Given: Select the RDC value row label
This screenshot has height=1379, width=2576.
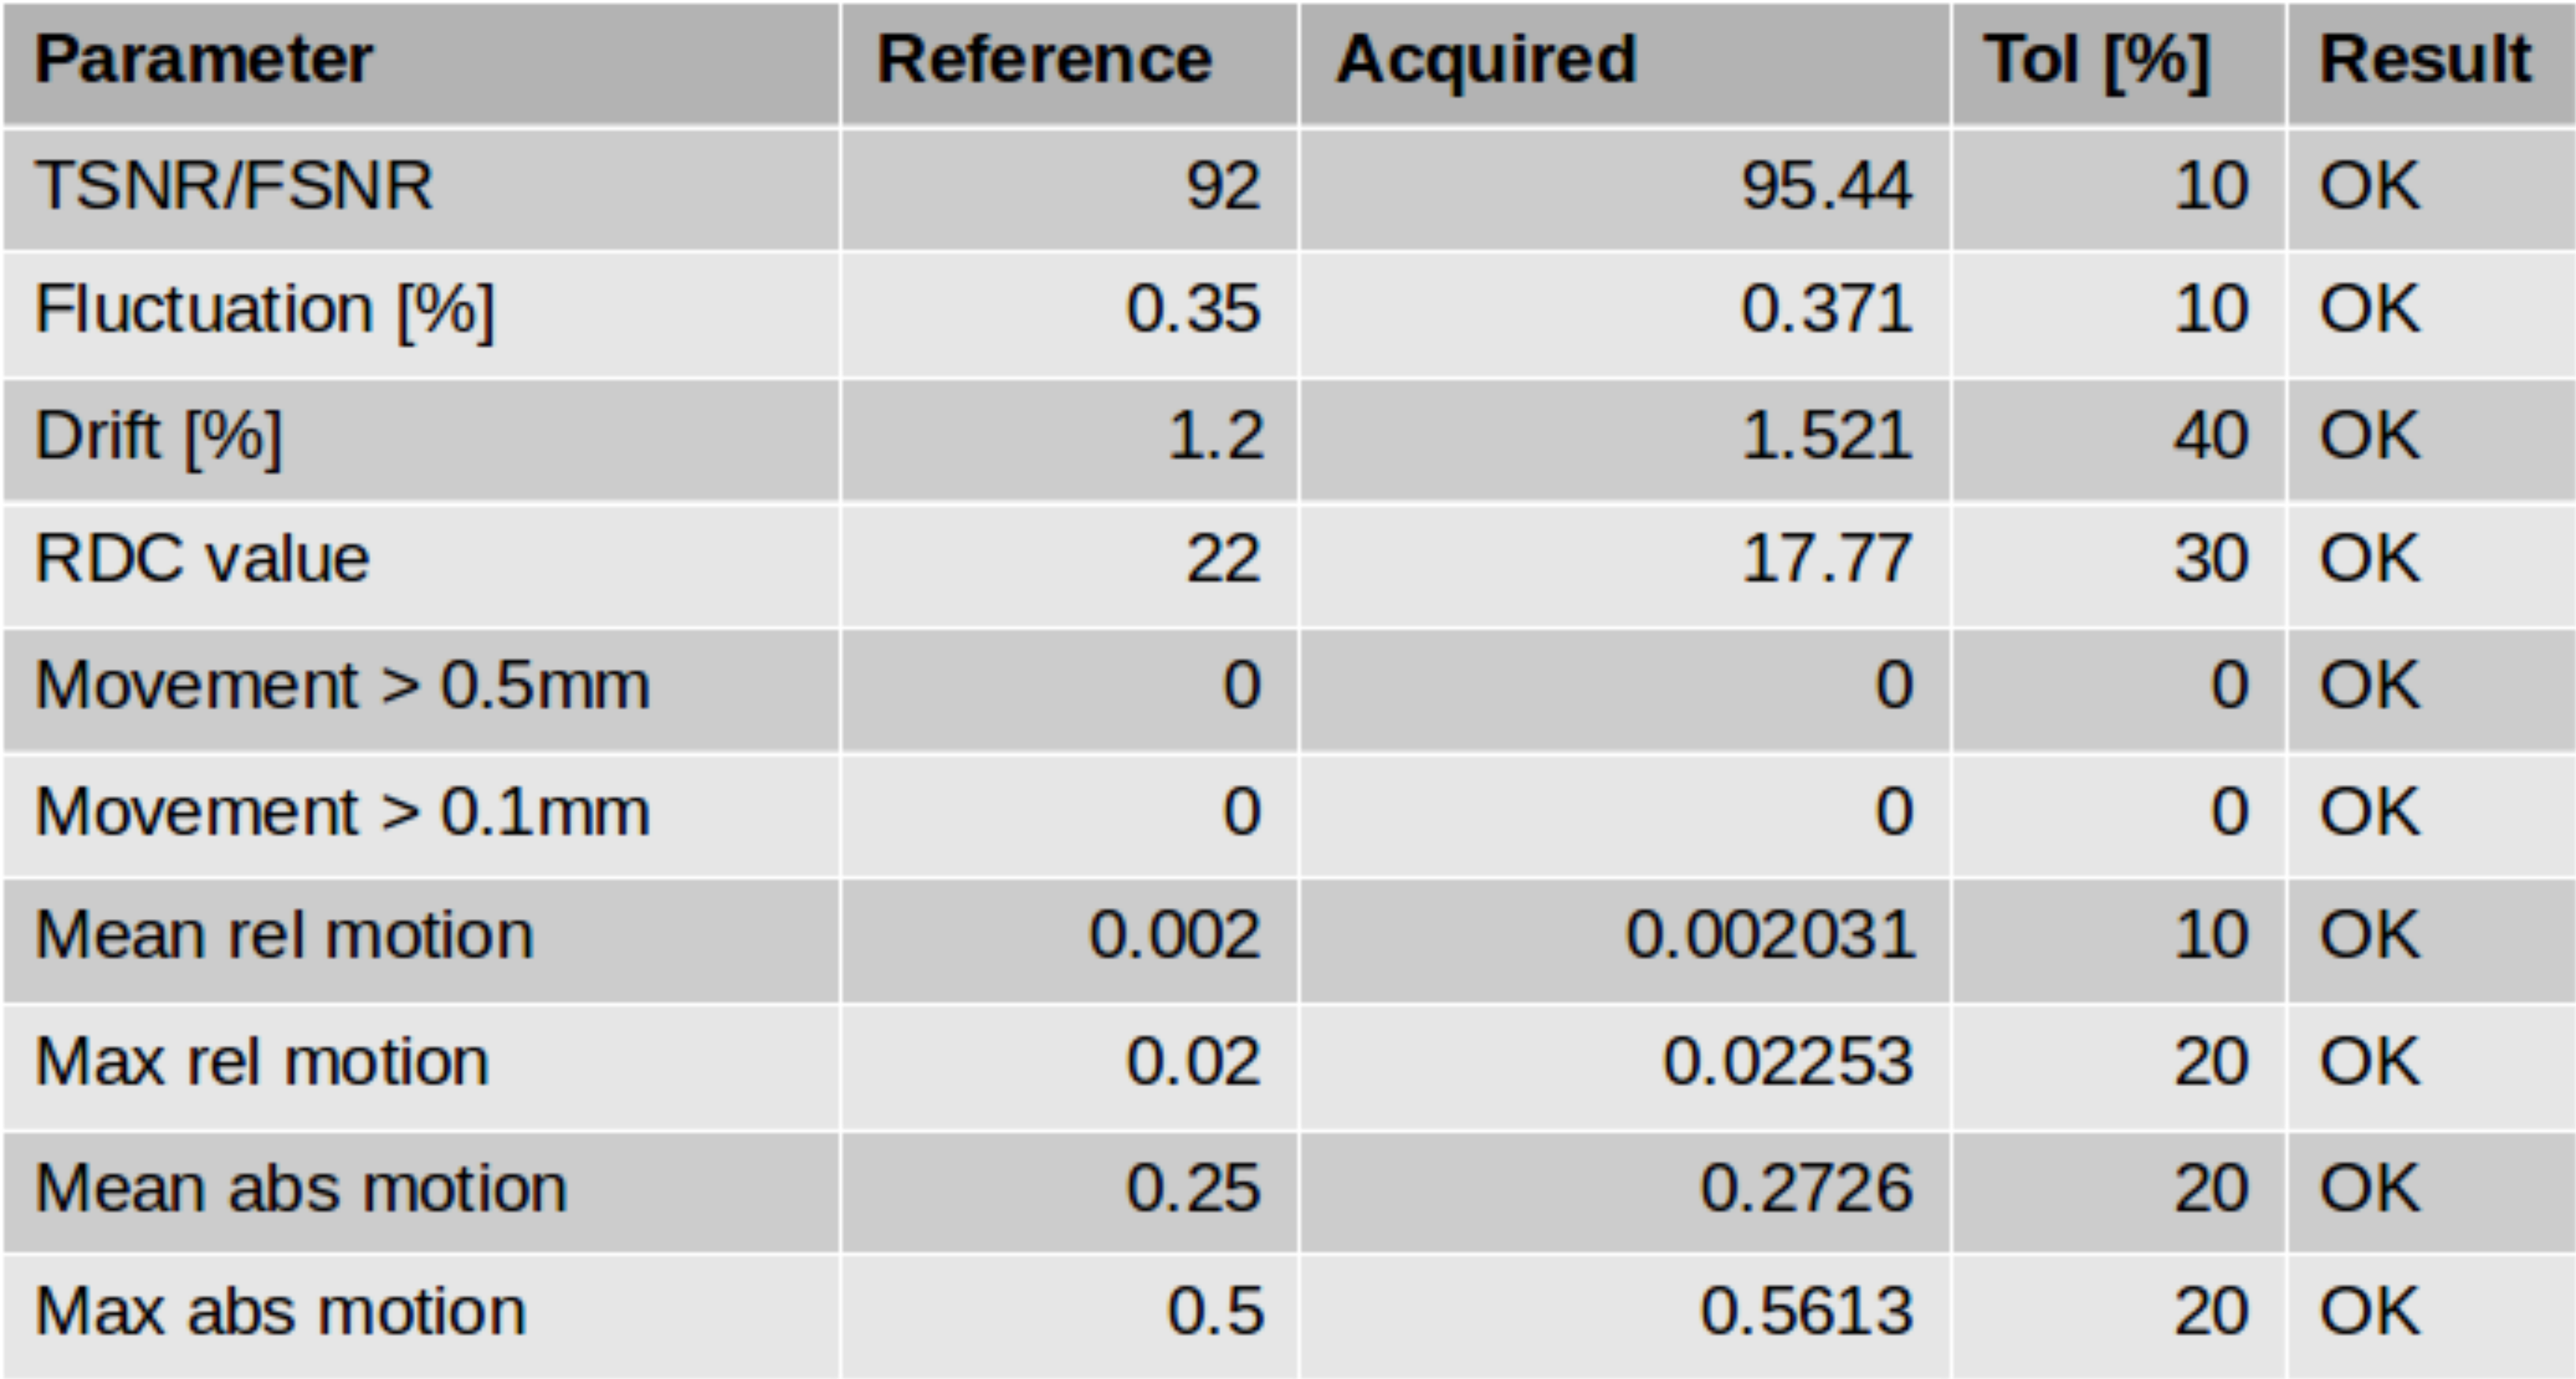Looking at the screenshot, I should (x=202, y=558).
